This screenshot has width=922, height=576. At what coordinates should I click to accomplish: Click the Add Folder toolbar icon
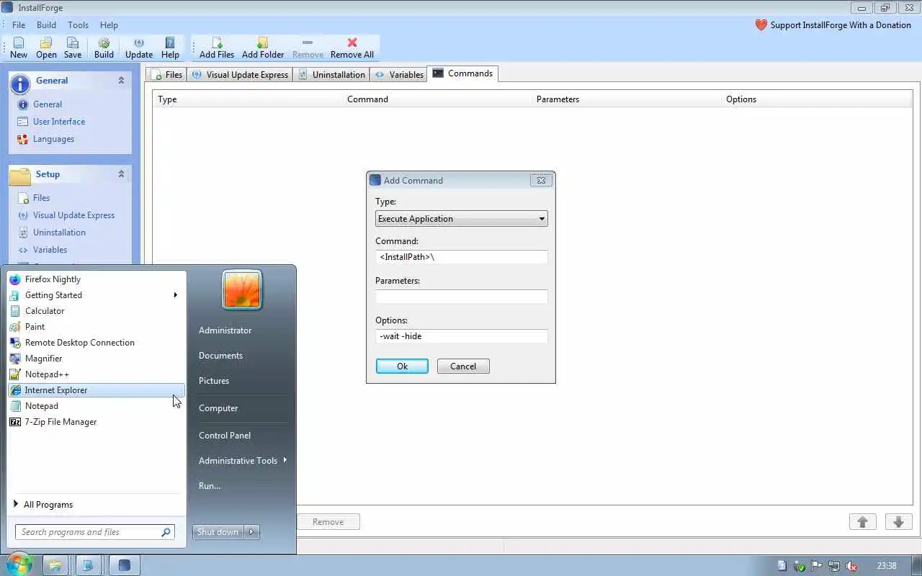263,48
